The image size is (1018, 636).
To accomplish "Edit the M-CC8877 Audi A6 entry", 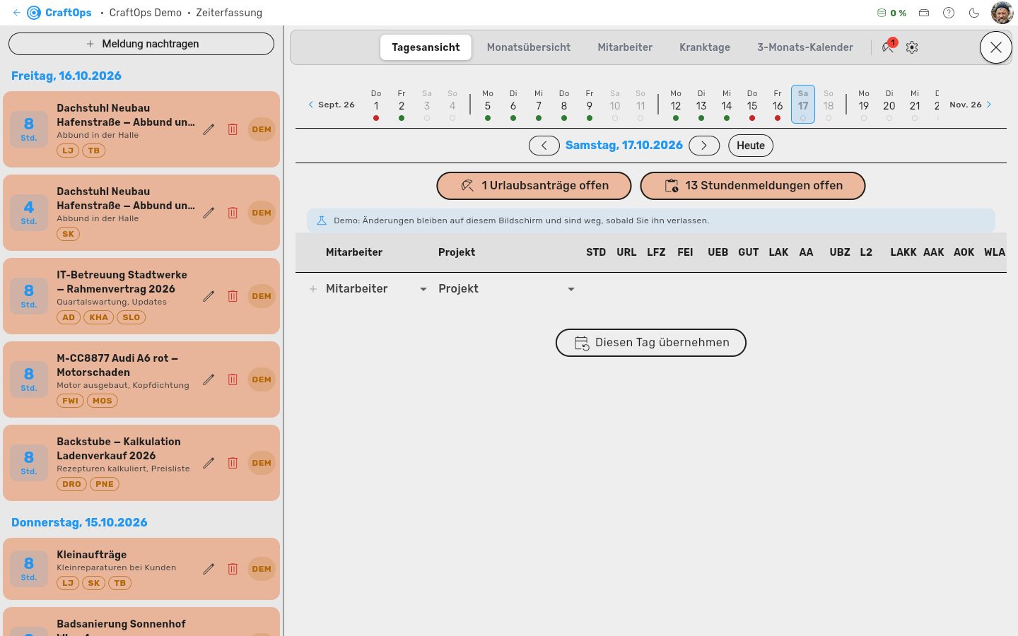I will [209, 379].
